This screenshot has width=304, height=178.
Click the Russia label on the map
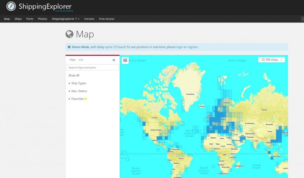(x=264, y=110)
